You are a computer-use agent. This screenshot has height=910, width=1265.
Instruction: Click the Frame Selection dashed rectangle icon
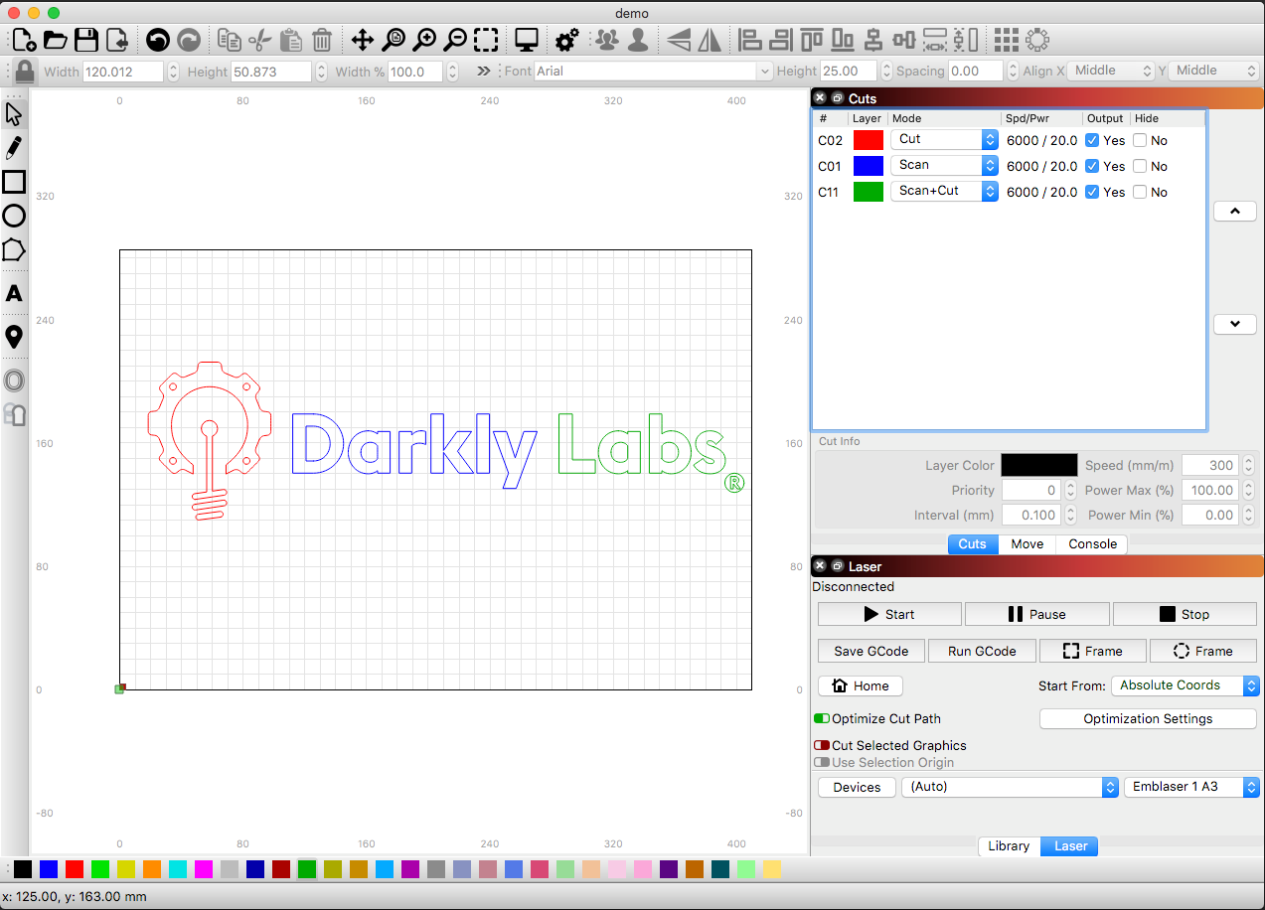(486, 40)
